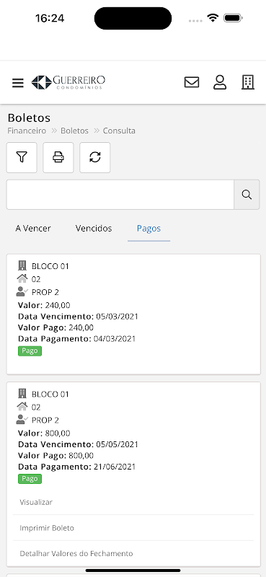Click the house icon in 240,00 card
Screen dimensions: 266x577
pos(22,278)
